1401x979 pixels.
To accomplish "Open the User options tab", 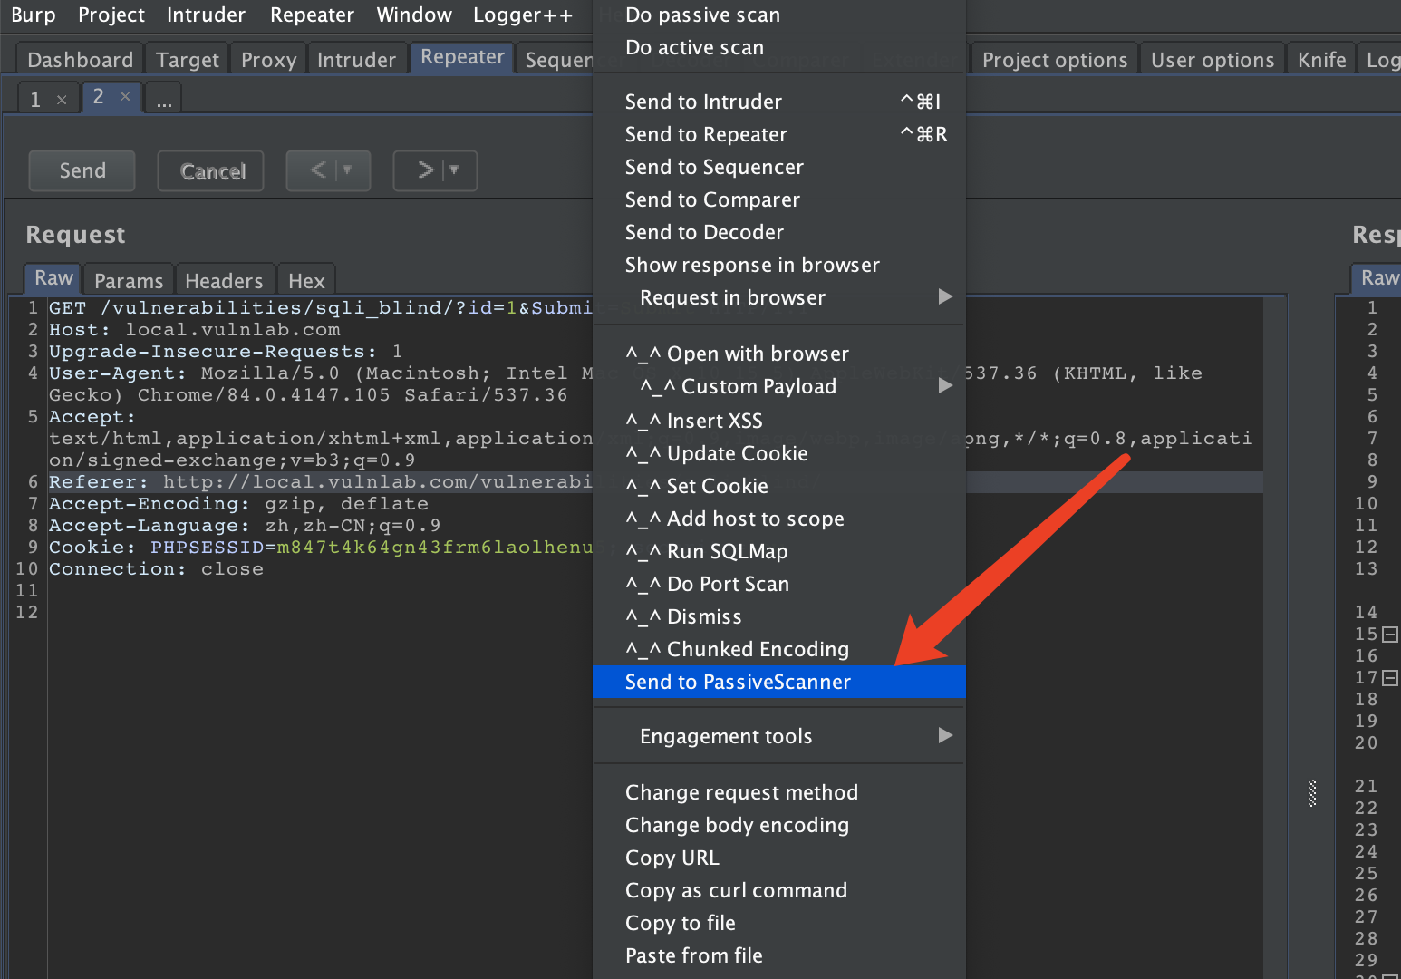I will (1213, 60).
